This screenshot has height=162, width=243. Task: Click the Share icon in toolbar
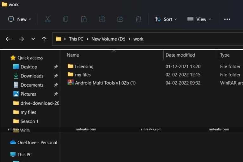click(x=120, y=19)
